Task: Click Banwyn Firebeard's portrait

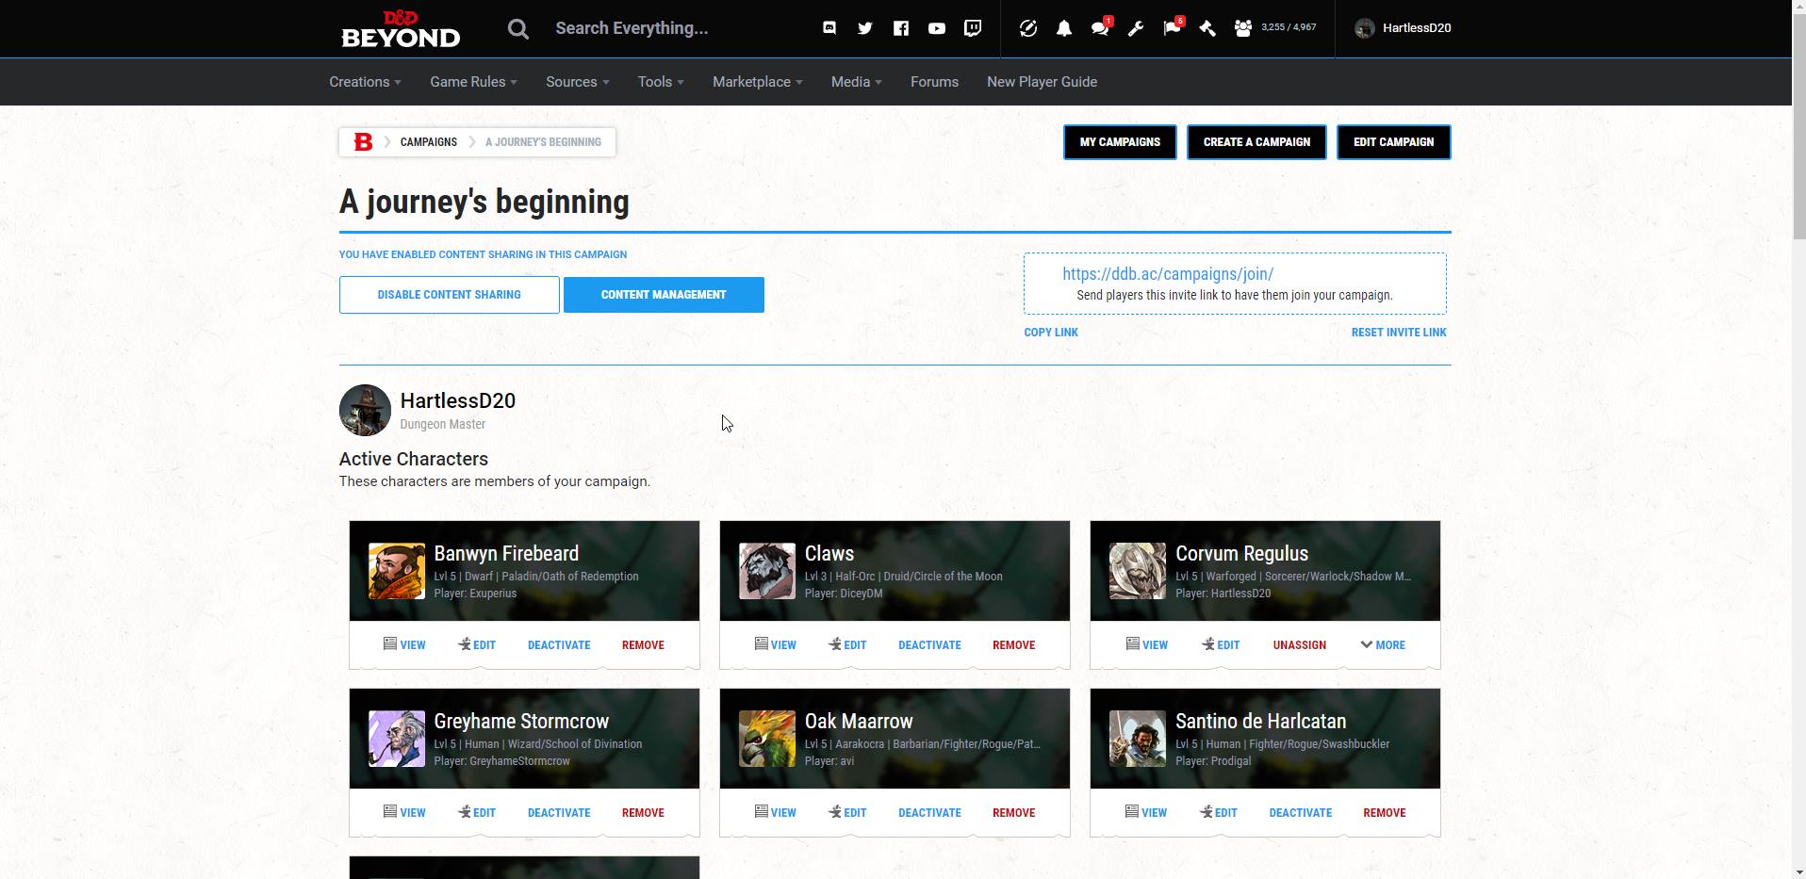Action: pos(396,571)
